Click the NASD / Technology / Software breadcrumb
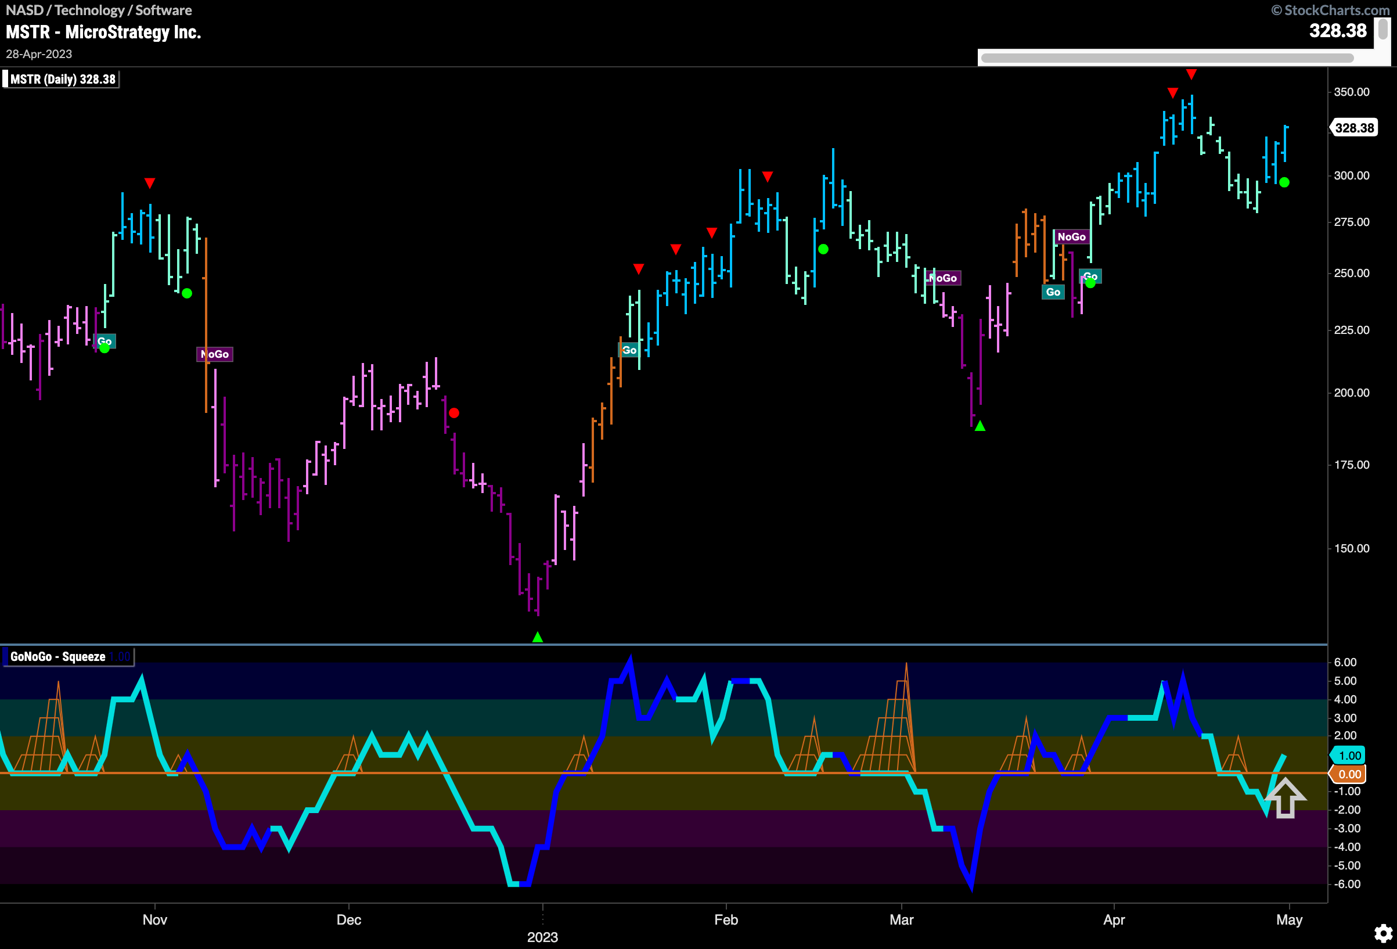The image size is (1397, 949). tap(99, 10)
